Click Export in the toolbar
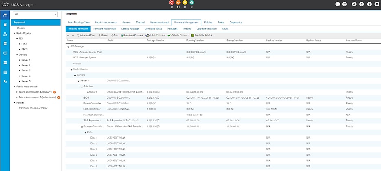 click(x=103, y=35)
